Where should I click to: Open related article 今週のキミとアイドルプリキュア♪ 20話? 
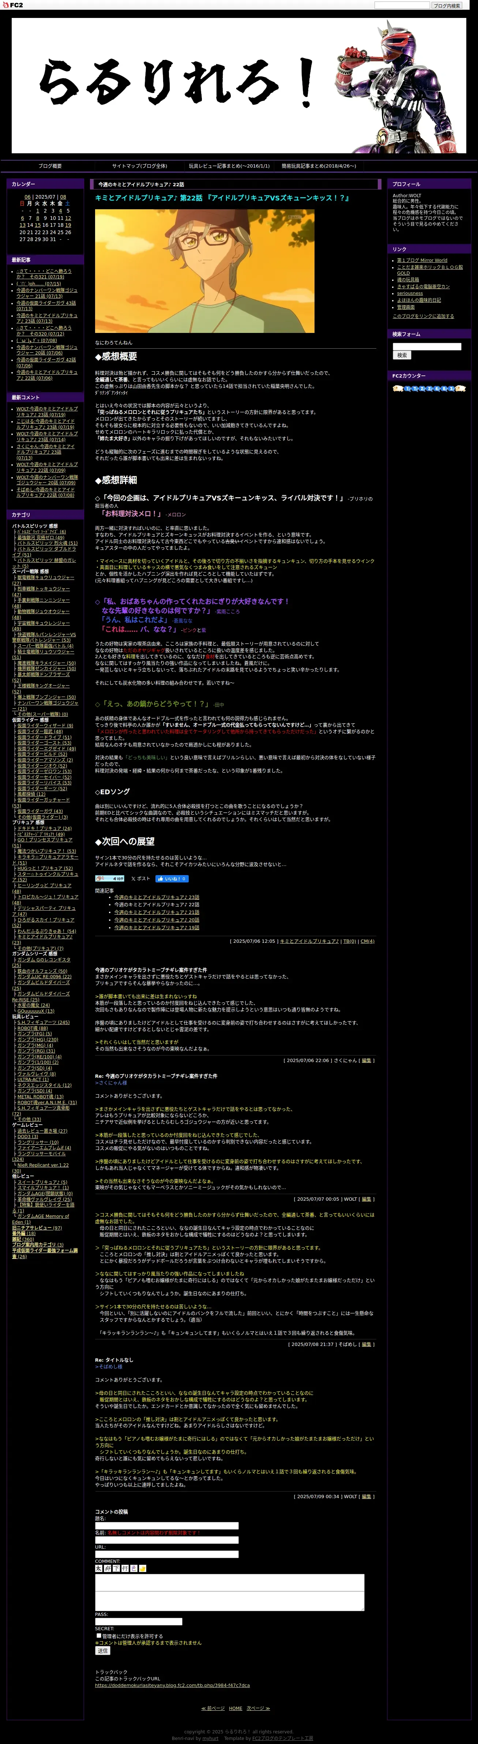[157, 919]
